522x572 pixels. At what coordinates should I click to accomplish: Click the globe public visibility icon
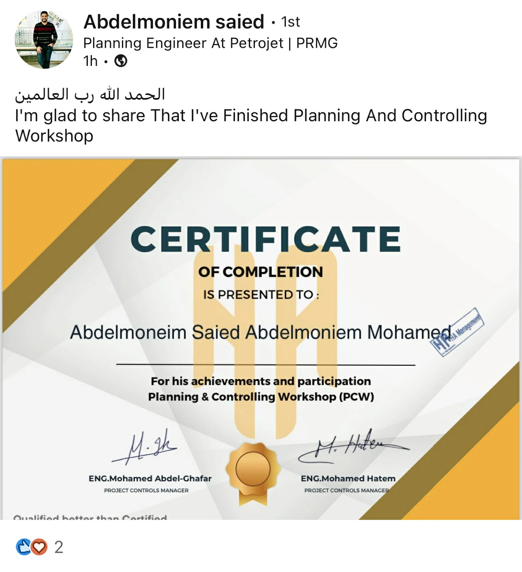click(121, 61)
